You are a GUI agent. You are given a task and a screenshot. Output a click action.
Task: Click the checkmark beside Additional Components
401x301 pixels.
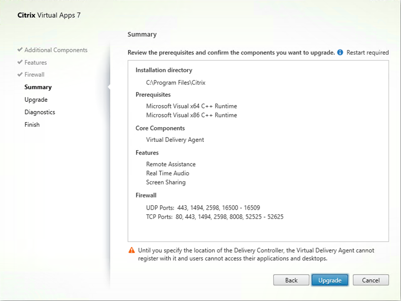click(x=20, y=50)
